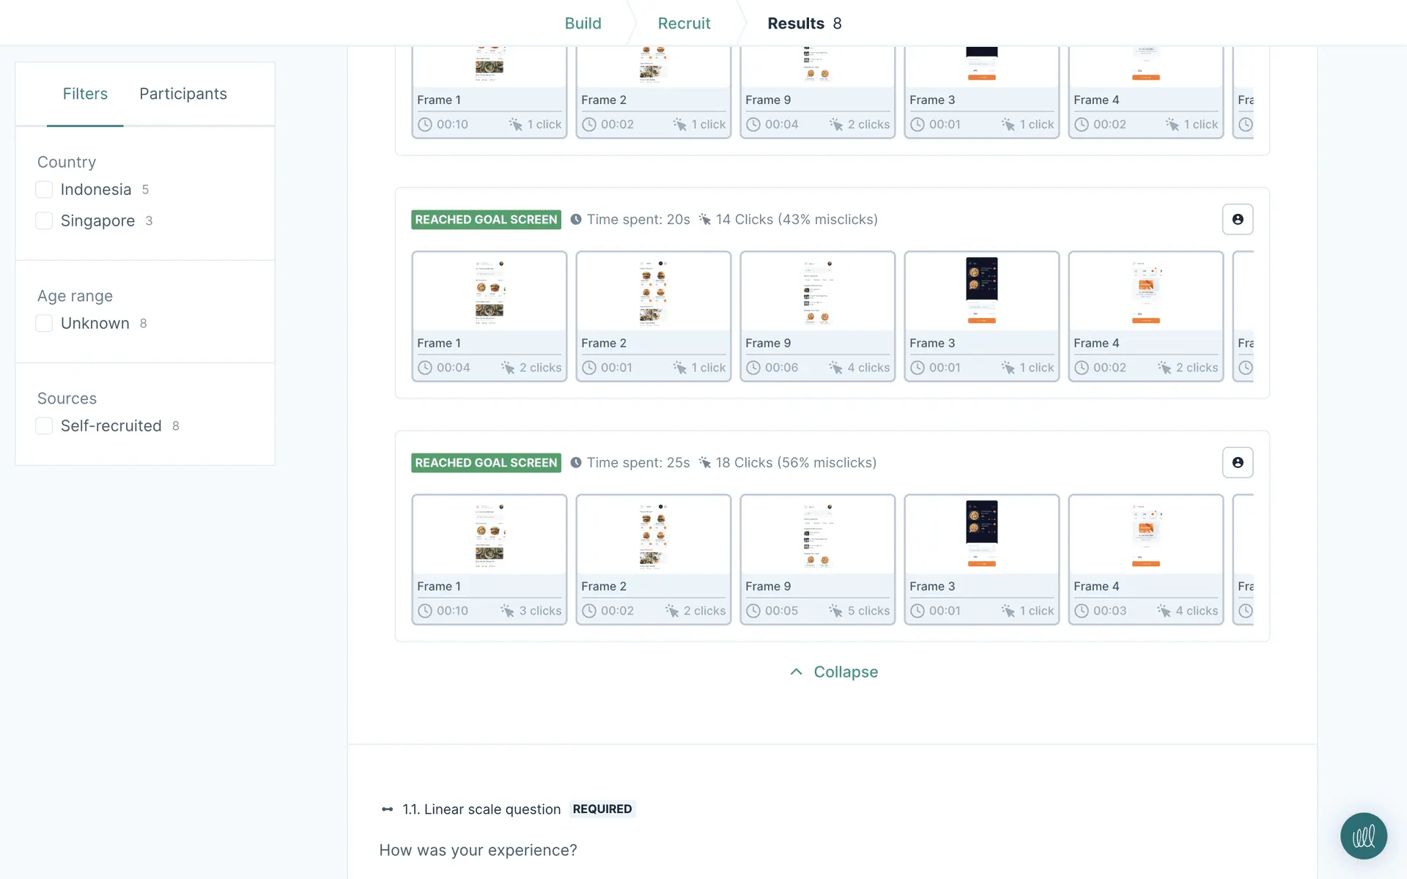Select the Filters tab

[x=85, y=94]
